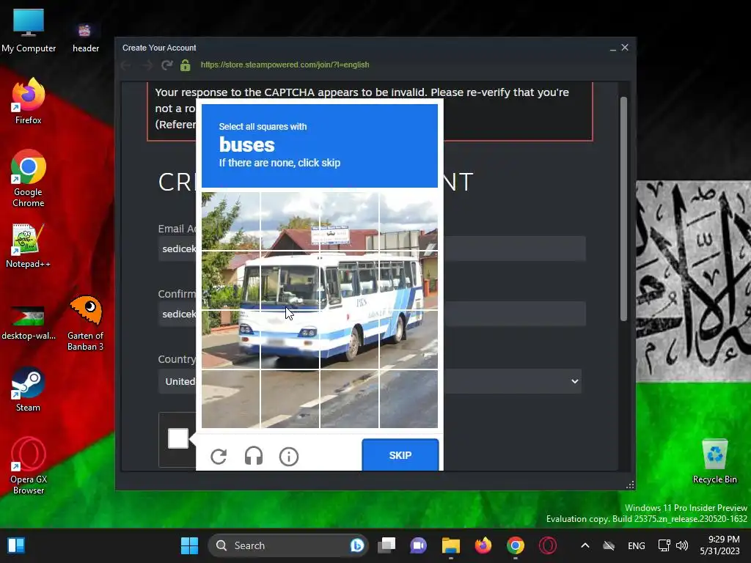Select the Google Chrome desktop shortcut

point(29,178)
